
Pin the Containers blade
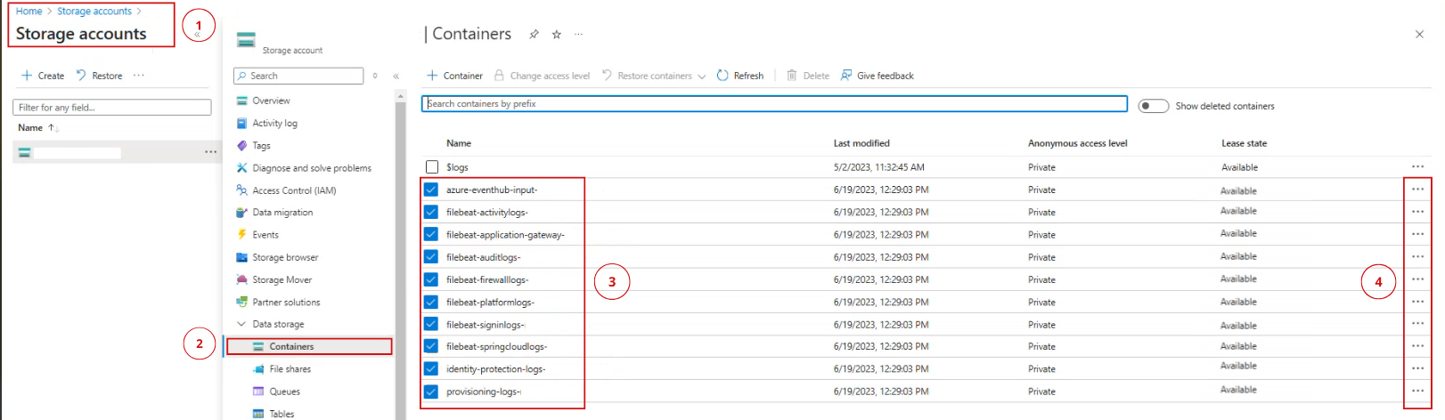[534, 35]
